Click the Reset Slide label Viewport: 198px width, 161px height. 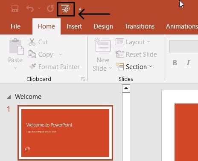(x=141, y=55)
